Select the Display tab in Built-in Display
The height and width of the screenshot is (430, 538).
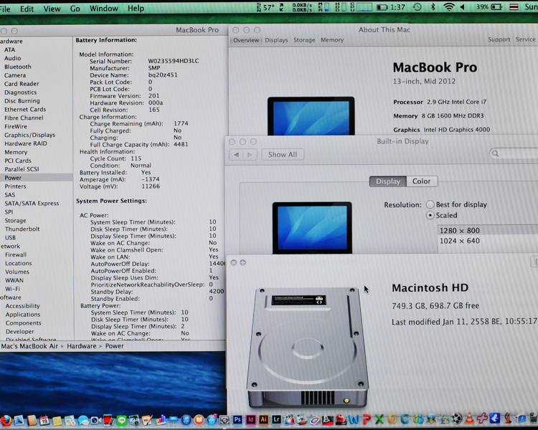[388, 181]
